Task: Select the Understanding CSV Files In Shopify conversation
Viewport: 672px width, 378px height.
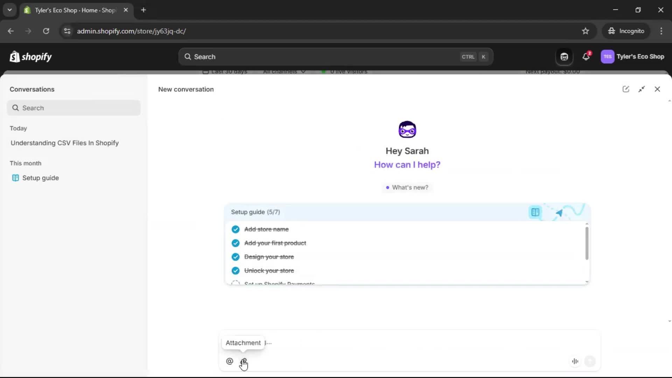Action: [65, 143]
